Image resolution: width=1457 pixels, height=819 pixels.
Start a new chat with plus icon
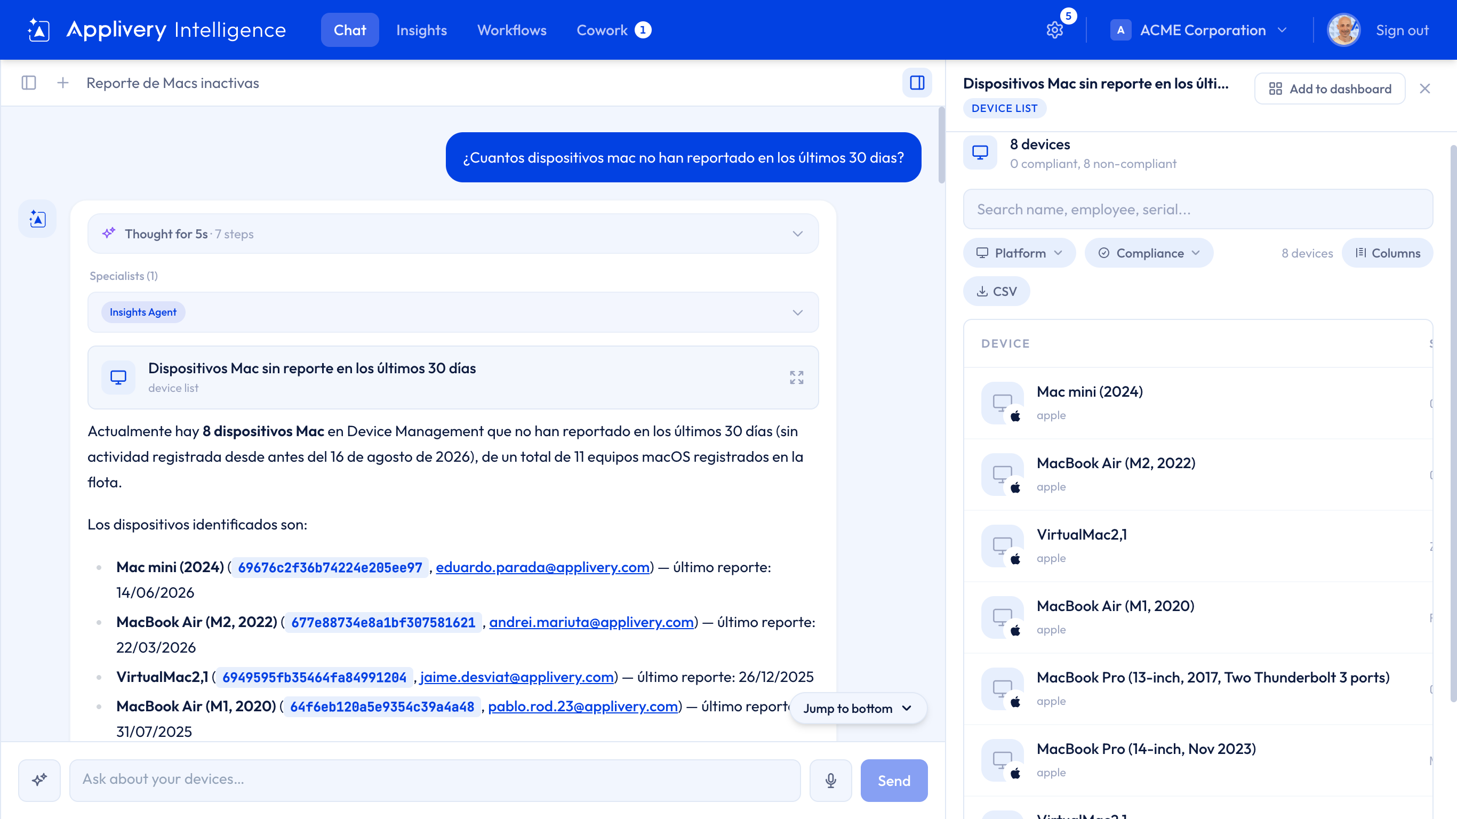coord(63,83)
